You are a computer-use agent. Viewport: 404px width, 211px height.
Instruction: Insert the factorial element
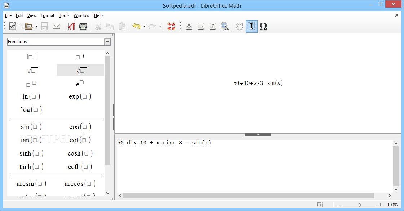tap(80, 57)
